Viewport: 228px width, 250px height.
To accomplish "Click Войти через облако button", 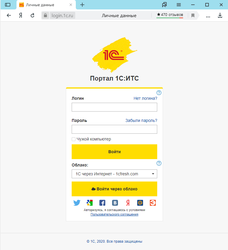I will pyautogui.click(x=114, y=189).
